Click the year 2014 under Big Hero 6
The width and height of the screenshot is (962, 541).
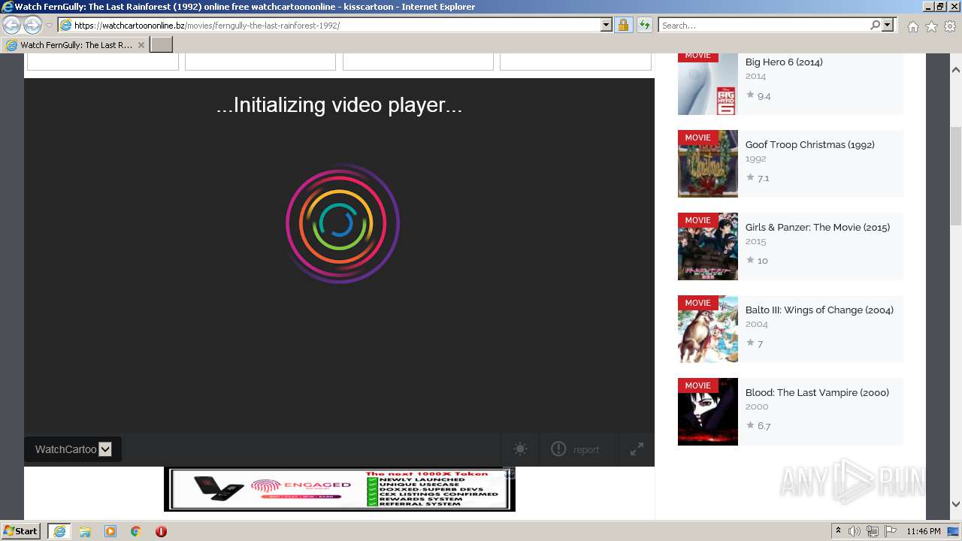(x=755, y=76)
